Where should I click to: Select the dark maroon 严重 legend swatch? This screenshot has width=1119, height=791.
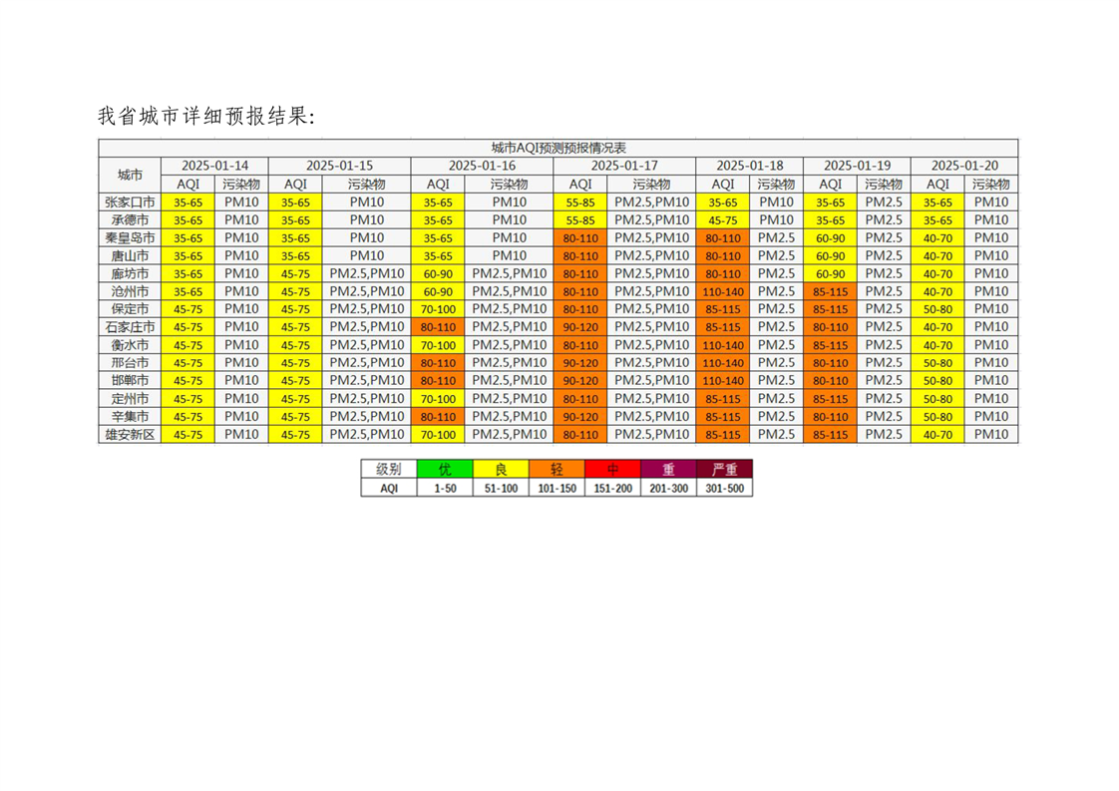725,469
